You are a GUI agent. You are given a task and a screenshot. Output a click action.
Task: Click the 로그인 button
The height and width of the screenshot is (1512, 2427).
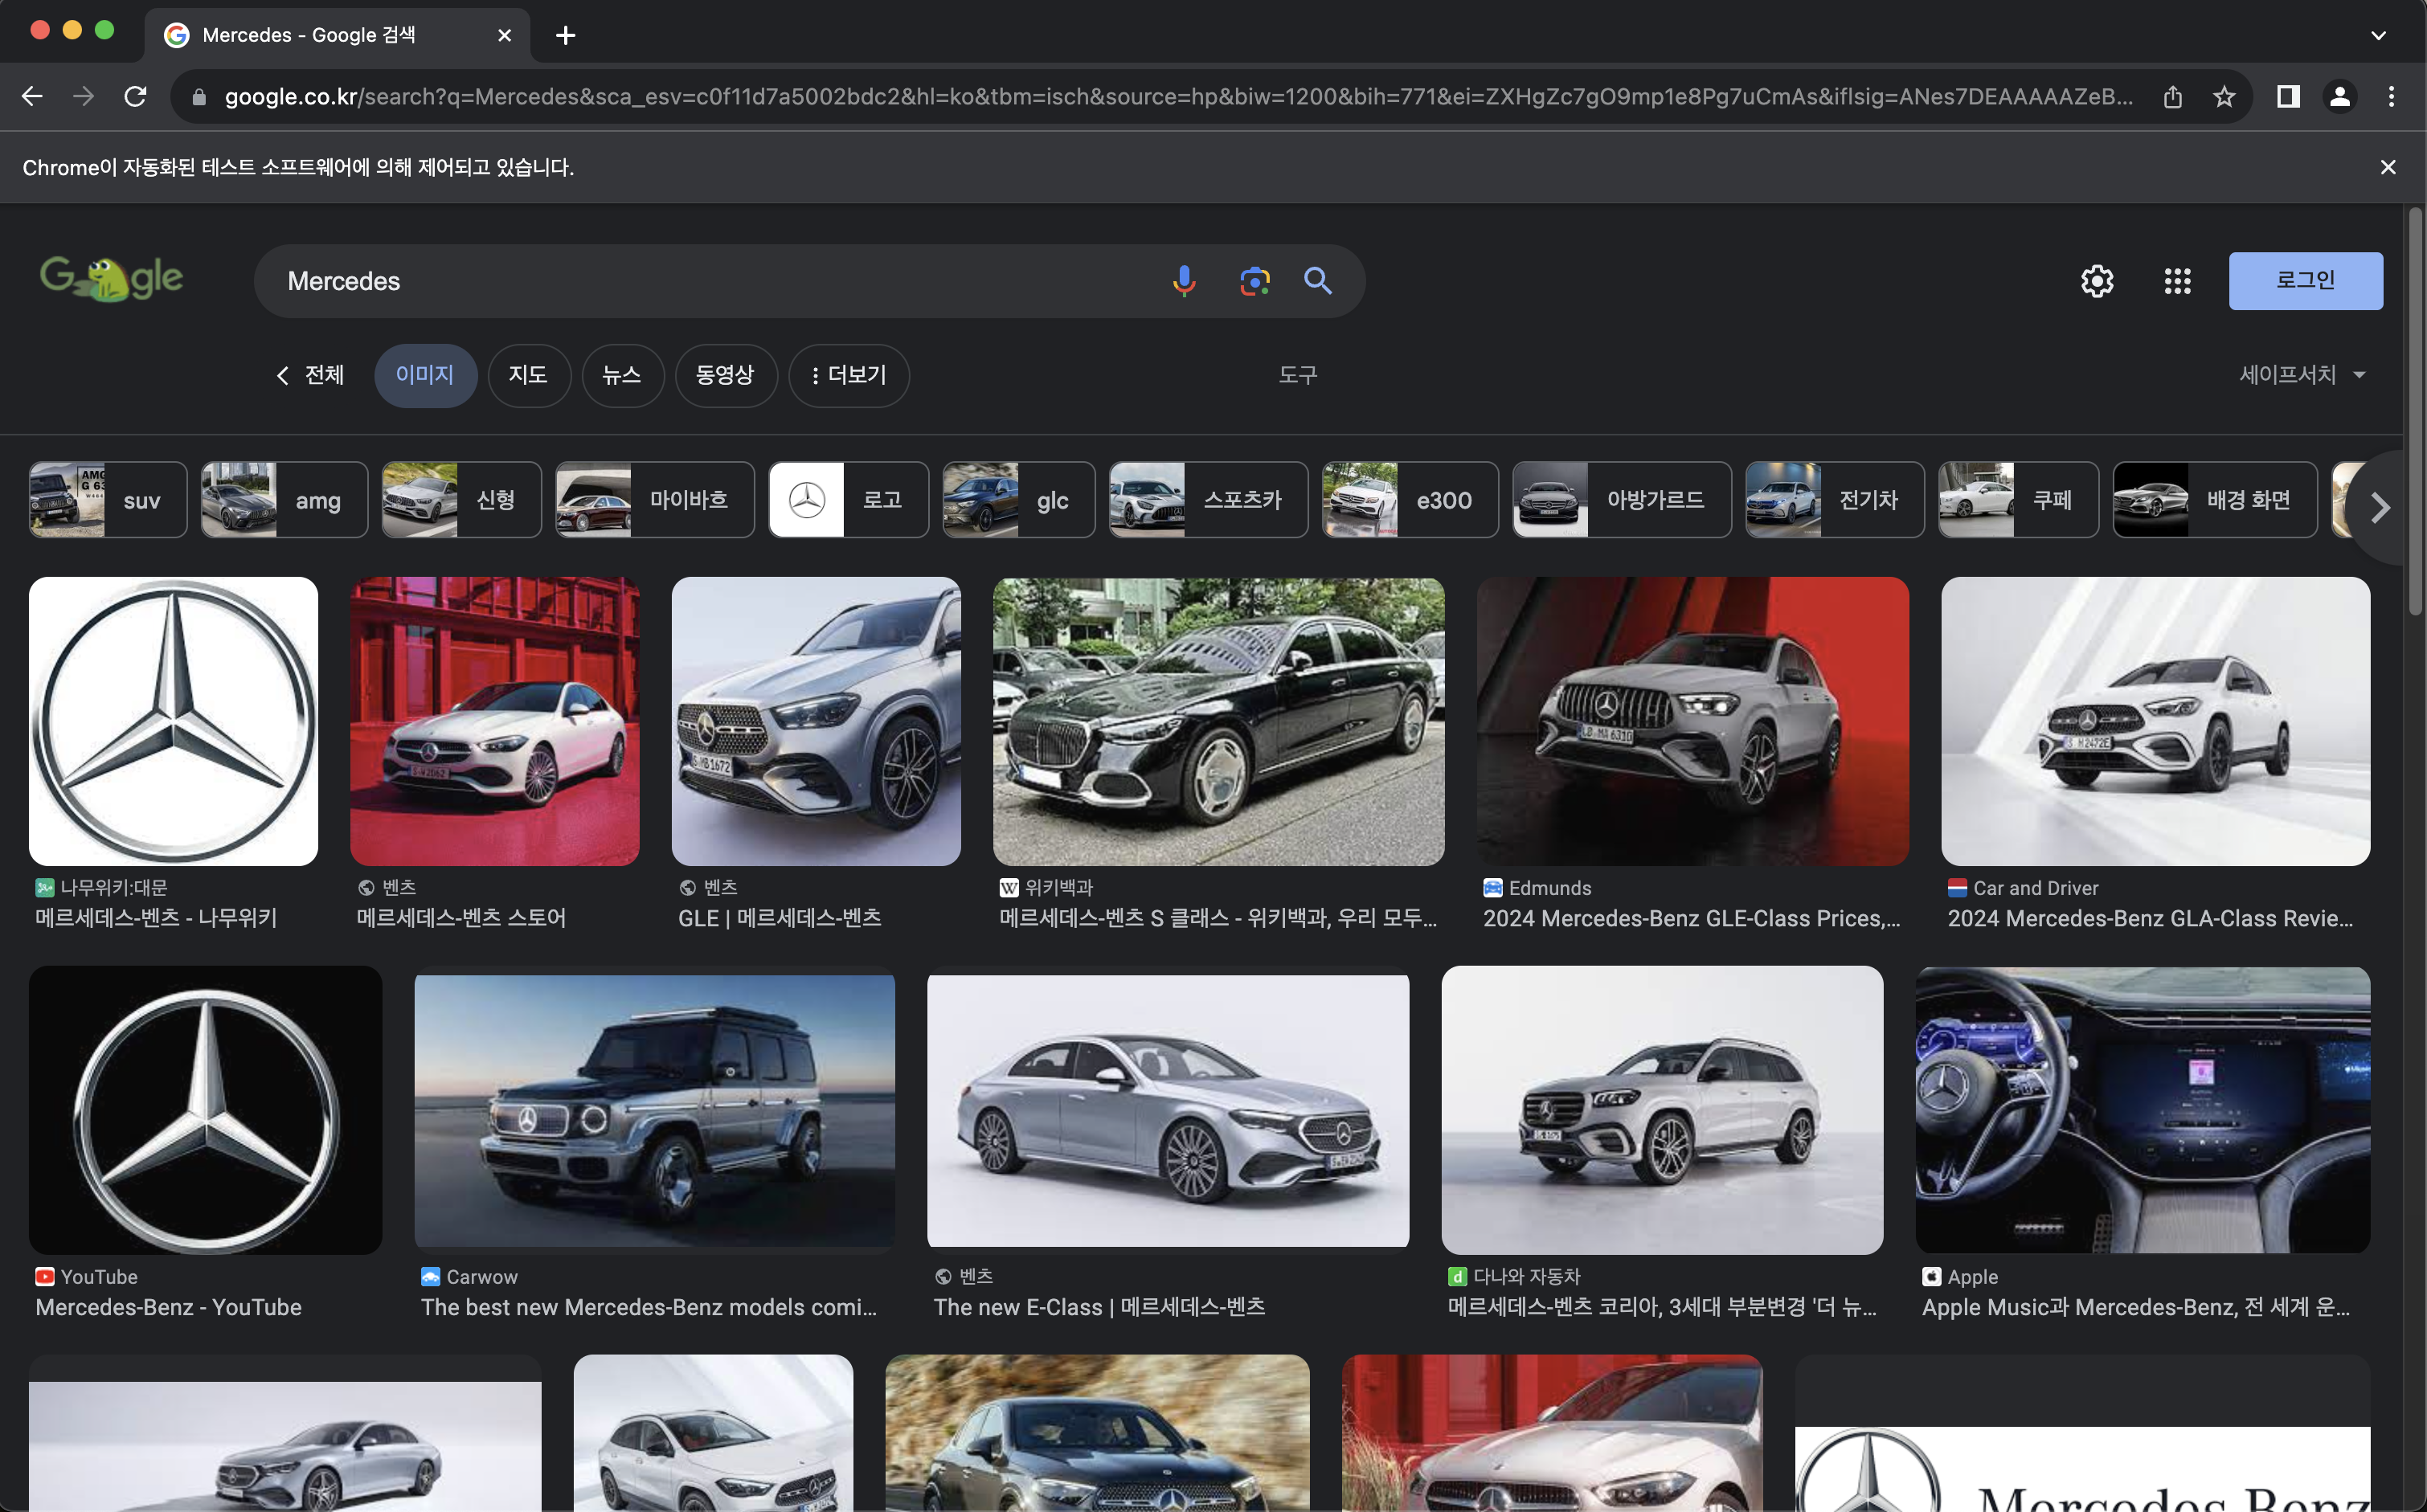[2305, 281]
